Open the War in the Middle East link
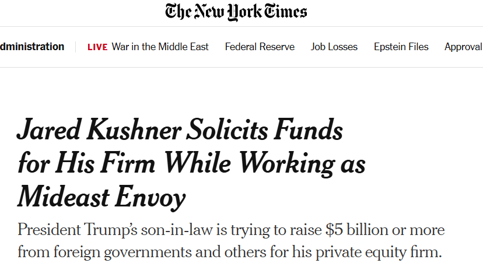 (x=160, y=47)
